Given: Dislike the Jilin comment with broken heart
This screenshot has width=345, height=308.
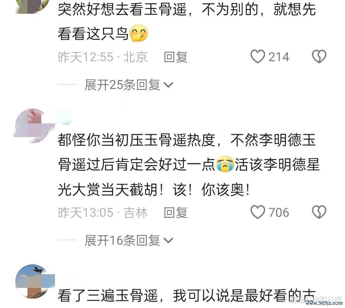Looking at the screenshot, I should [319, 212].
